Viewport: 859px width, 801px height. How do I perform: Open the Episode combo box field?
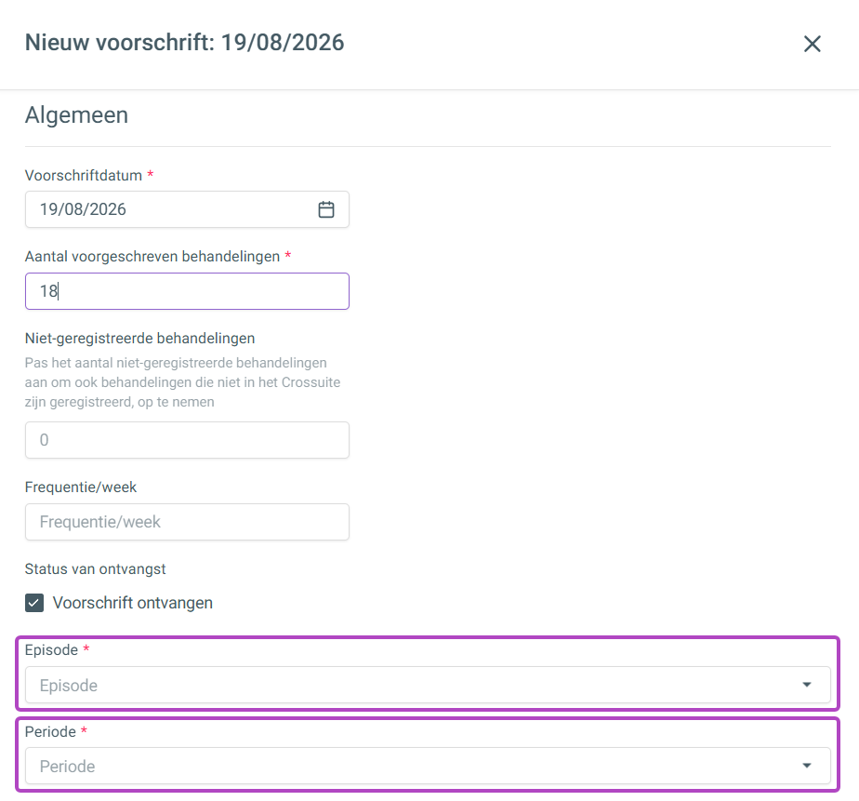coord(428,685)
